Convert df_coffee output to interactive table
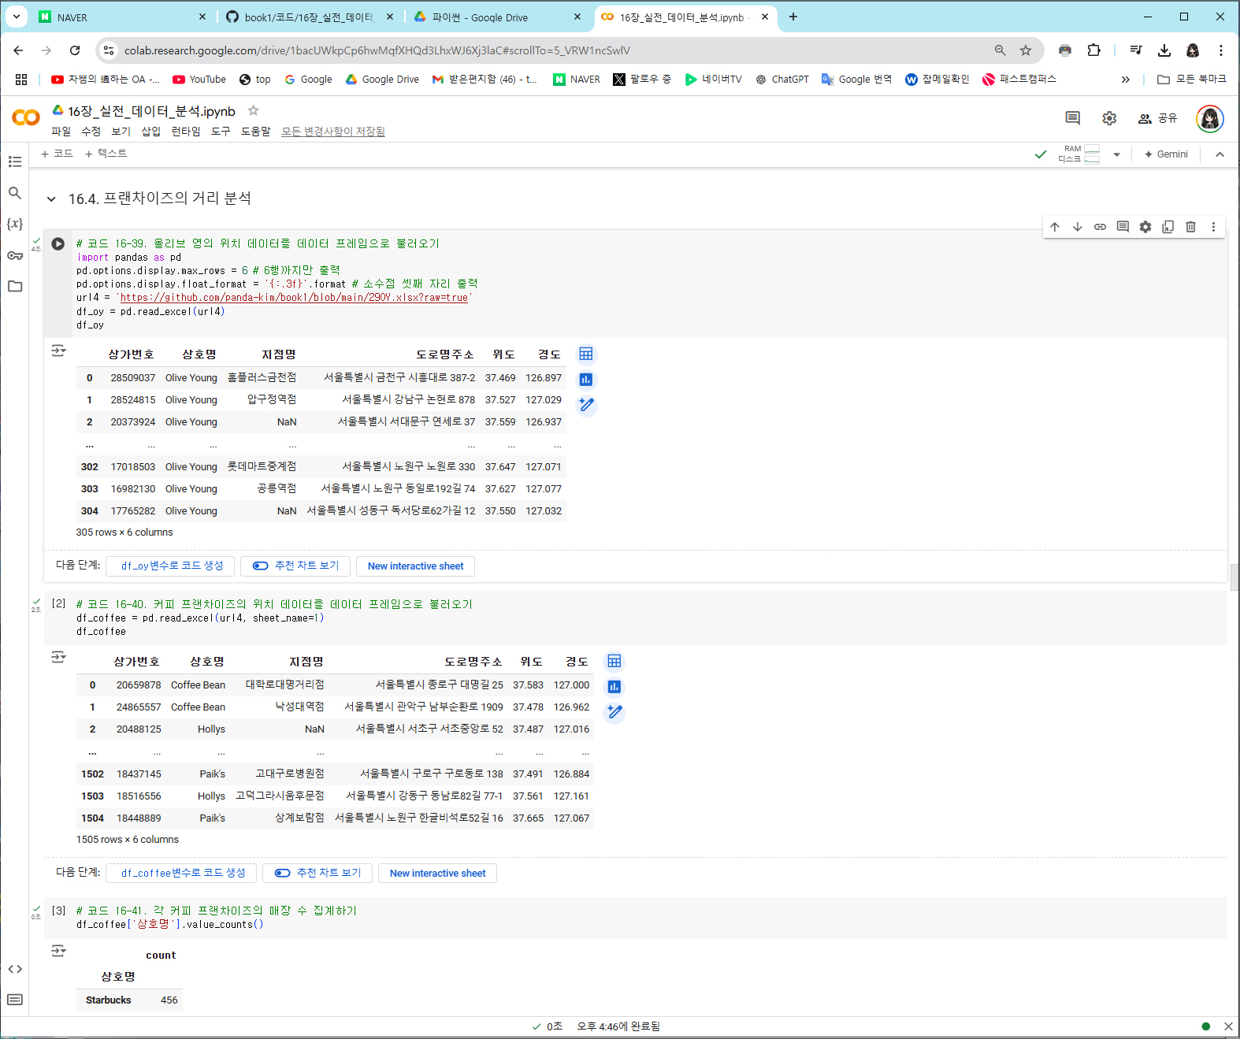 click(x=614, y=661)
